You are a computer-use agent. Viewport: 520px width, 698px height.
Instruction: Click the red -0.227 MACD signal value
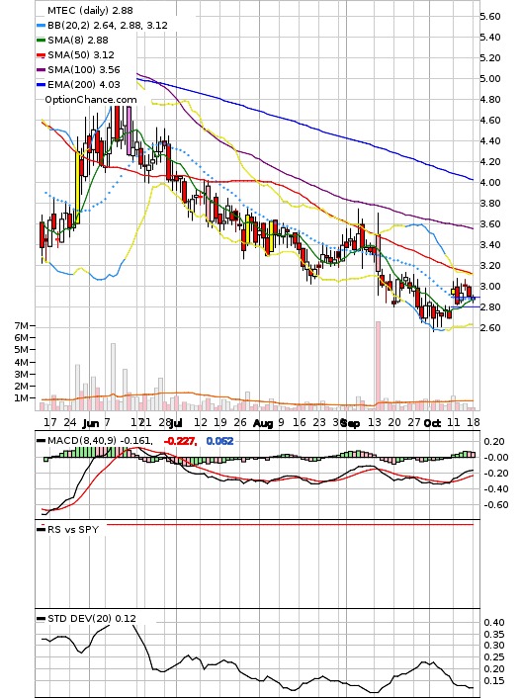(180, 441)
